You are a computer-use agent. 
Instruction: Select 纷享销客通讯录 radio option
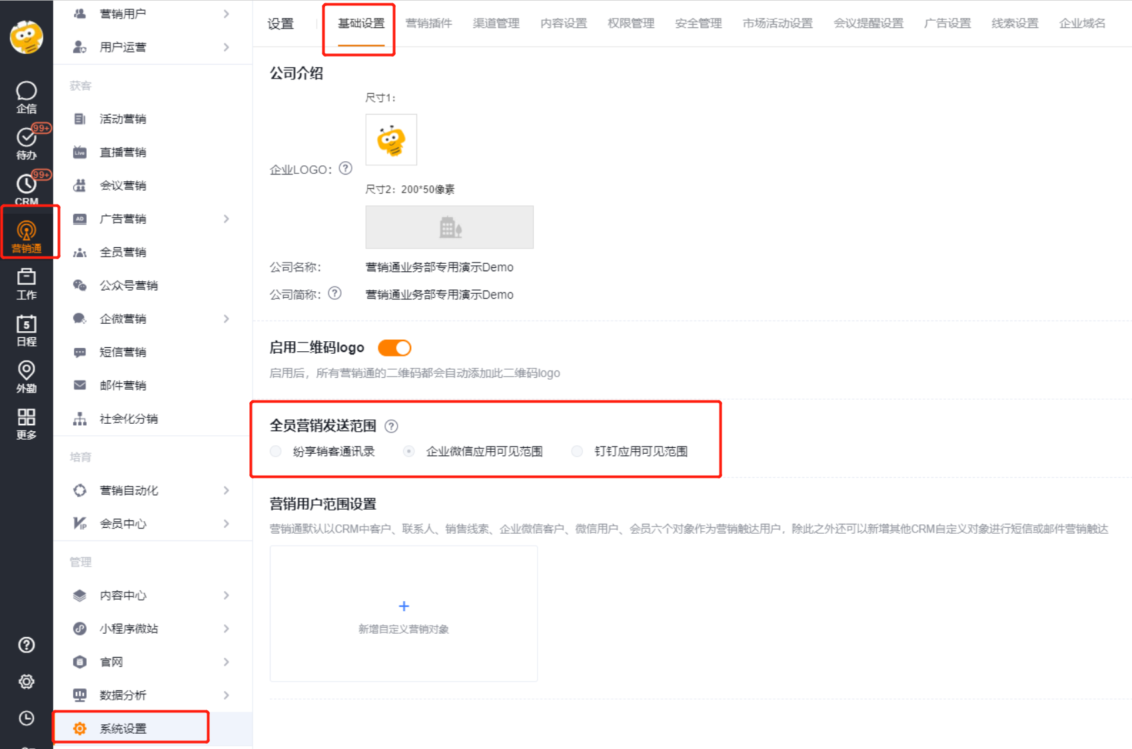(276, 451)
